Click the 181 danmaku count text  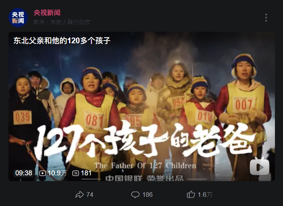(x=86, y=173)
